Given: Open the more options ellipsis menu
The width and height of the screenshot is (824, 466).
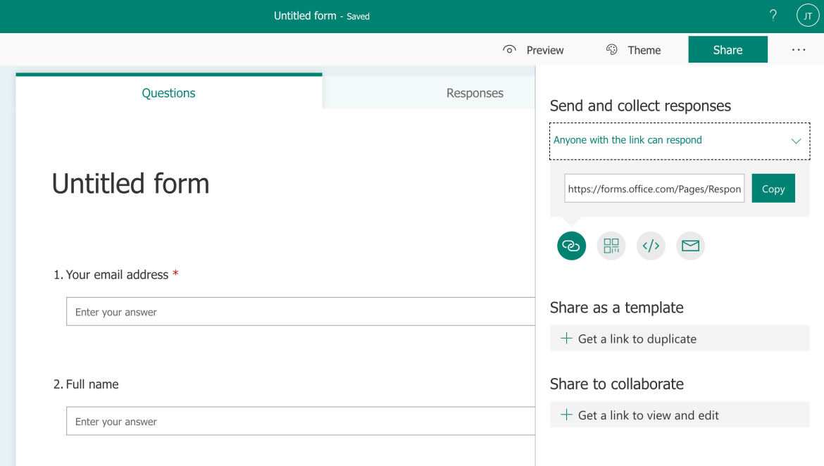Looking at the screenshot, I should [799, 50].
